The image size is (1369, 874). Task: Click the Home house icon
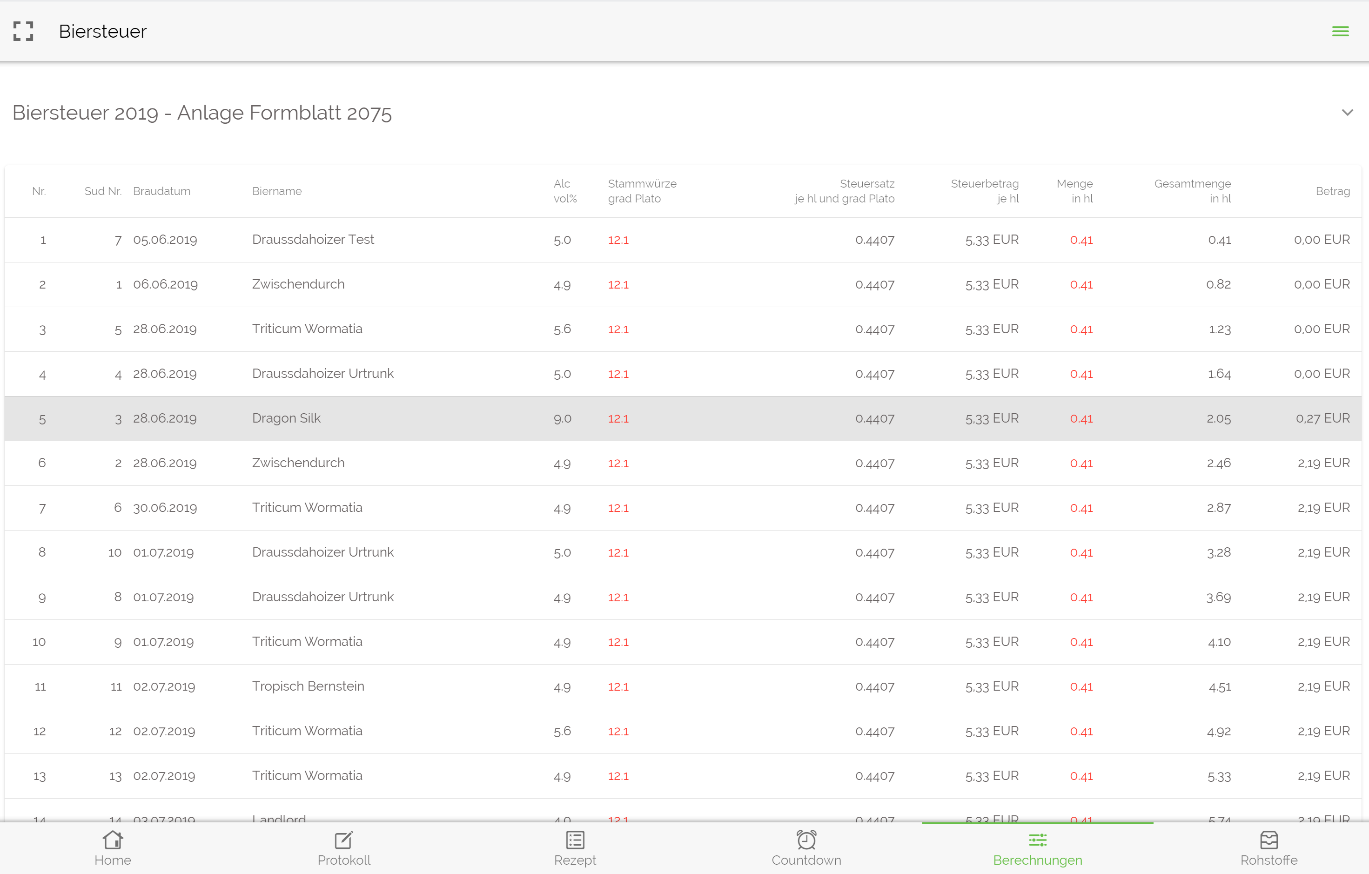pos(113,839)
